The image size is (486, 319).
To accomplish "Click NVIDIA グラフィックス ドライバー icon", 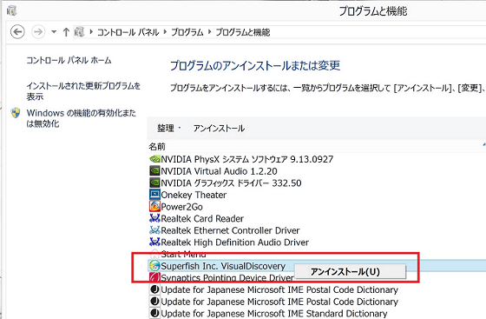I will 154,183.
